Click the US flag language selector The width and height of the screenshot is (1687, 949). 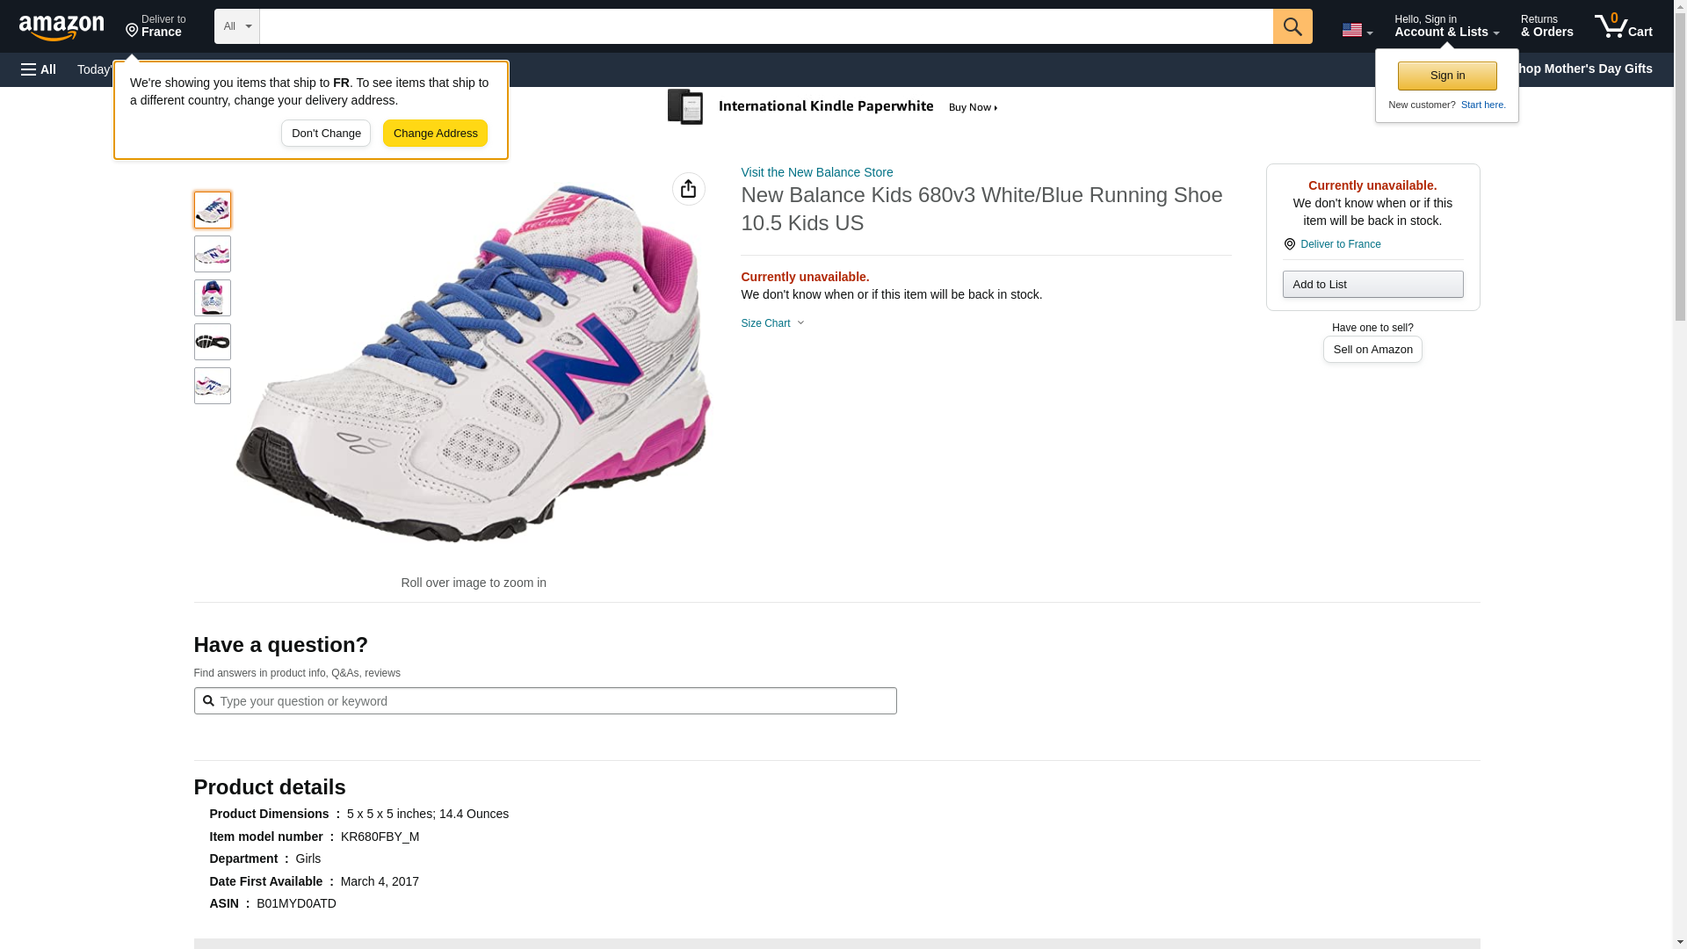click(1356, 30)
